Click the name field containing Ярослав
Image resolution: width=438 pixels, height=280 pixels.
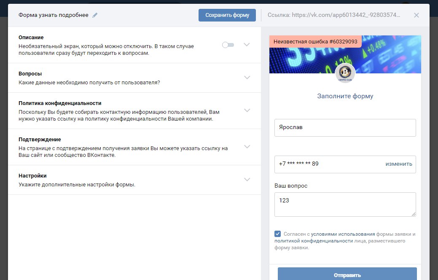point(345,127)
